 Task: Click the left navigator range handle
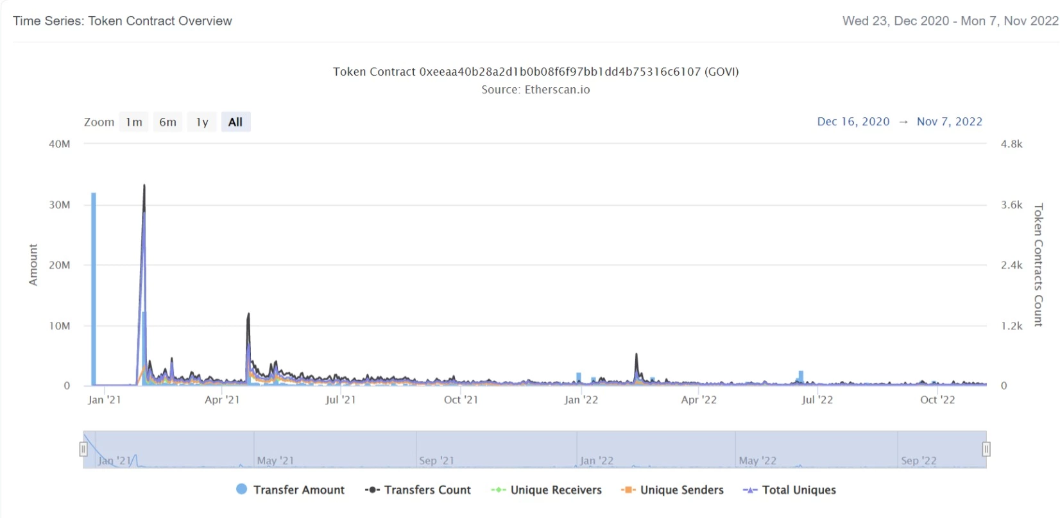pos(83,449)
